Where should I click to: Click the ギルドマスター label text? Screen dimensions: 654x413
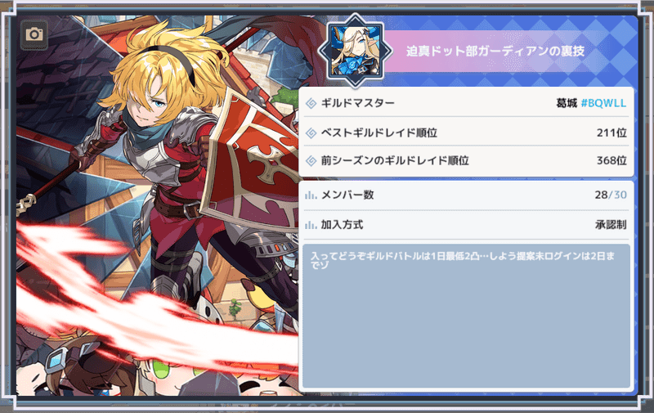coord(357,103)
